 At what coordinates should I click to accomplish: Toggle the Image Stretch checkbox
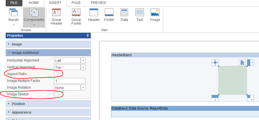[56, 94]
